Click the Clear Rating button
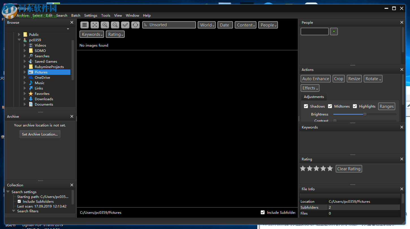 click(349, 169)
